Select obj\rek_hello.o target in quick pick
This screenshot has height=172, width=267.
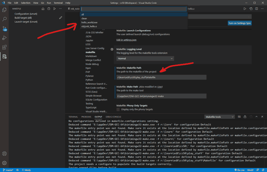click(133, 26)
